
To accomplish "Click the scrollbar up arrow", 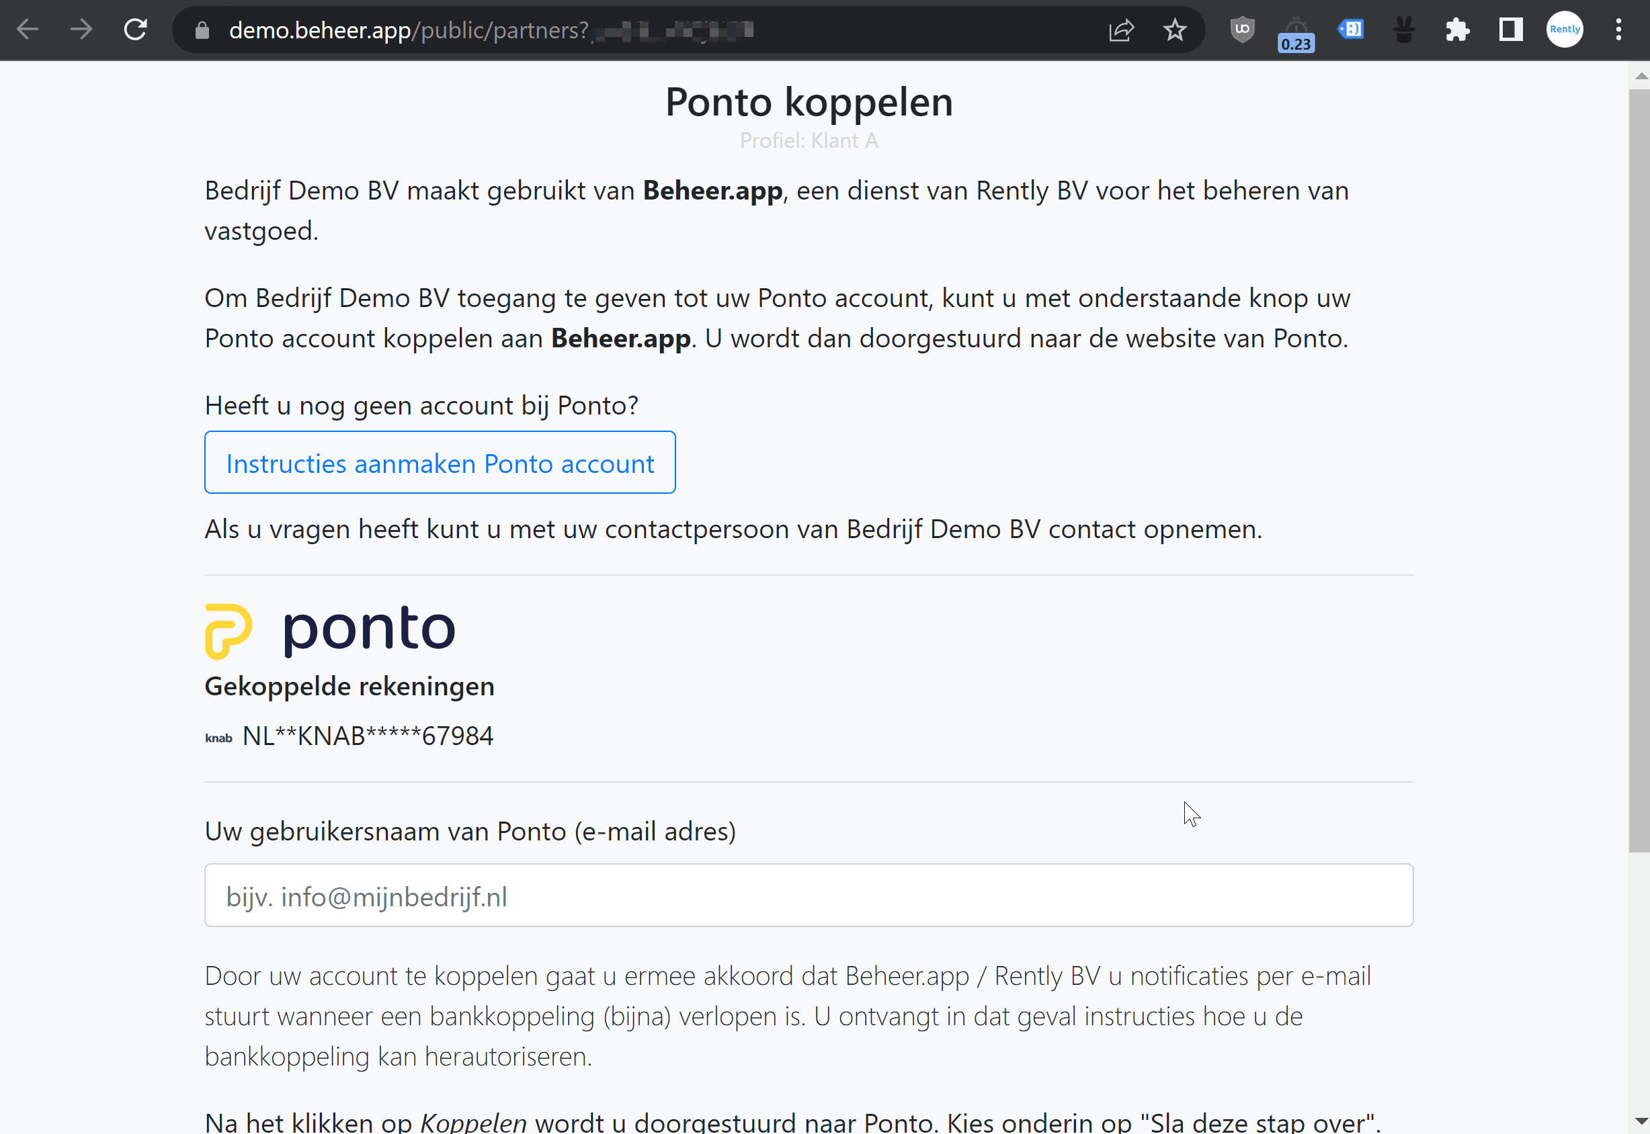I will [1640, 76].
